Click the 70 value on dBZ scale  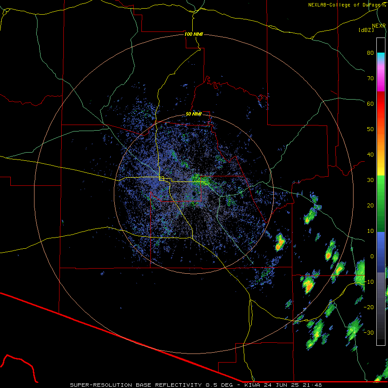tap(370, 78)
